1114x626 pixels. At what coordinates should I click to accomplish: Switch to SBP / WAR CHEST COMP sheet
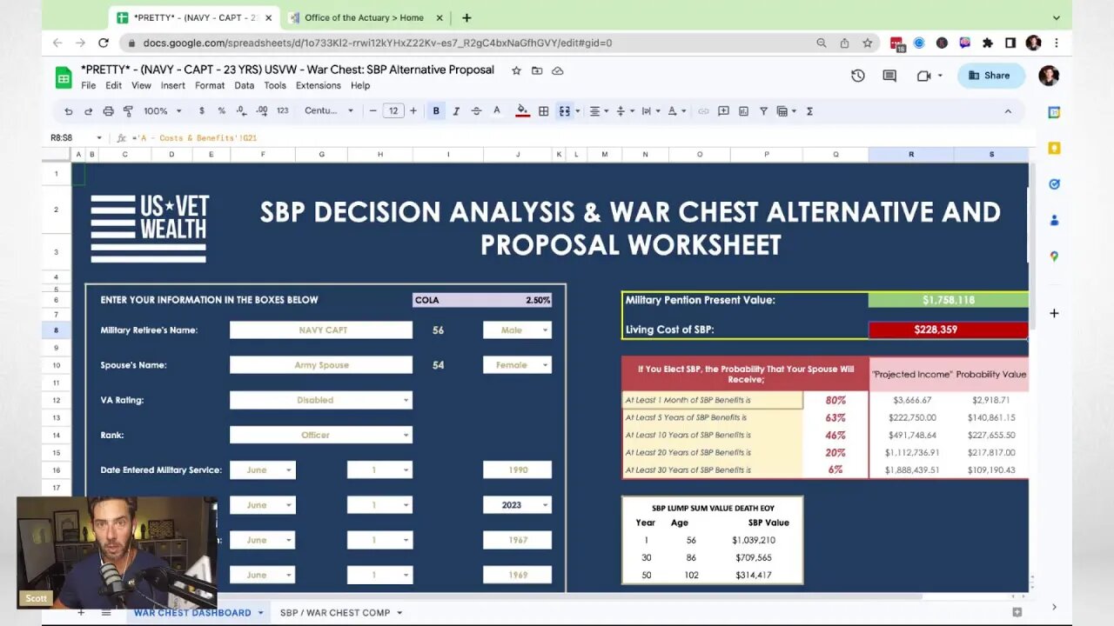341,613
